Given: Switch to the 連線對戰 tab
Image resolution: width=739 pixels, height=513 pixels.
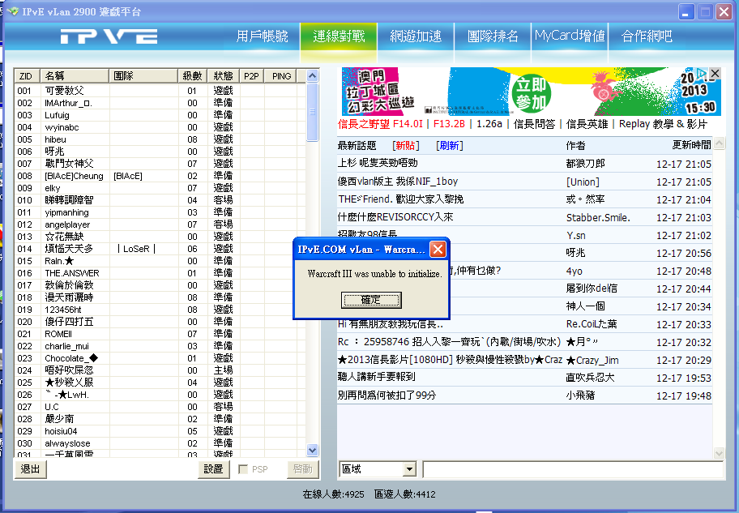Looking at the screenshot, I should pos(339,36).
